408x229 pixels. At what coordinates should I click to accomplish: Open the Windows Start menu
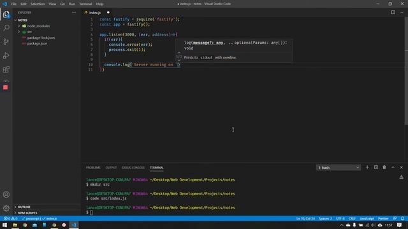tap(4, 225)
